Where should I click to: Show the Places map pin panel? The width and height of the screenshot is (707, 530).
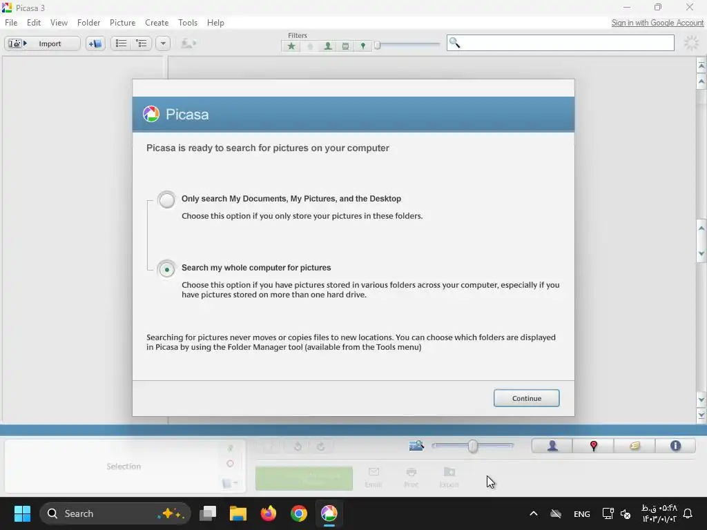click(593, 446)
